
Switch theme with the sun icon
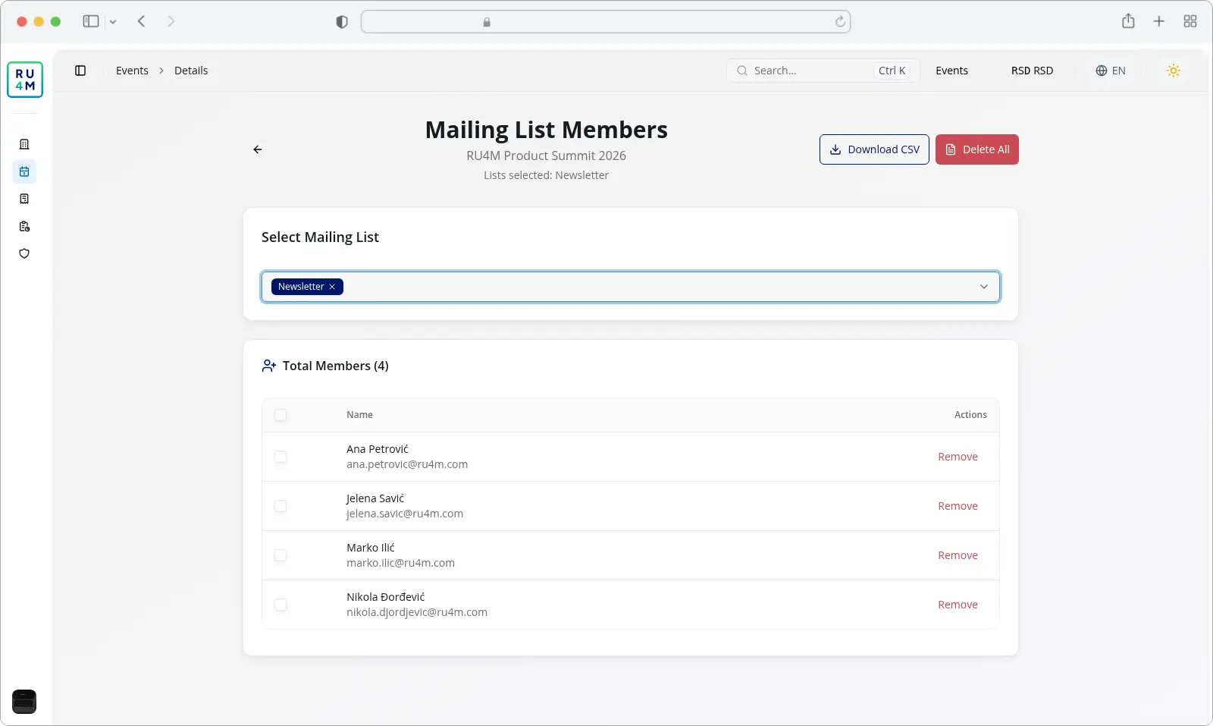tap(1174, 71)
